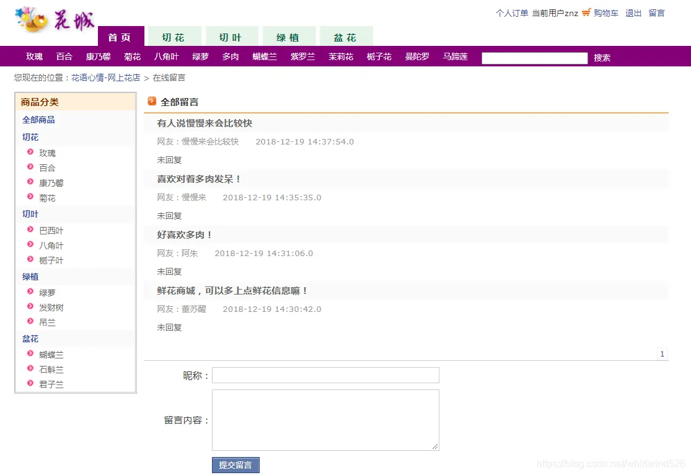Click the bullet icon next to 巴西叶
The height and width of the screenshot is (475, 691).
(x=30, y=229)
